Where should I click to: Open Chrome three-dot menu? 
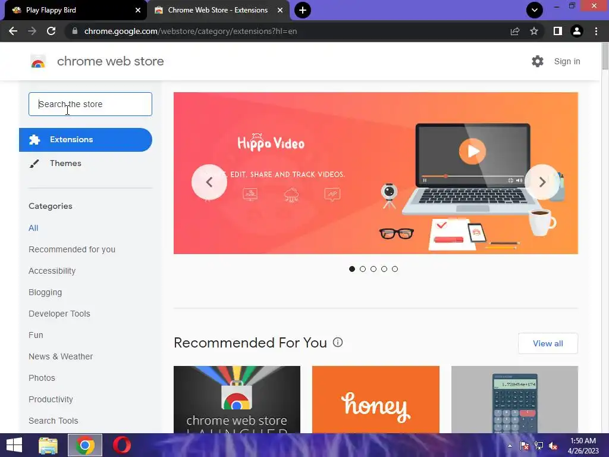[x=596, y=31]
